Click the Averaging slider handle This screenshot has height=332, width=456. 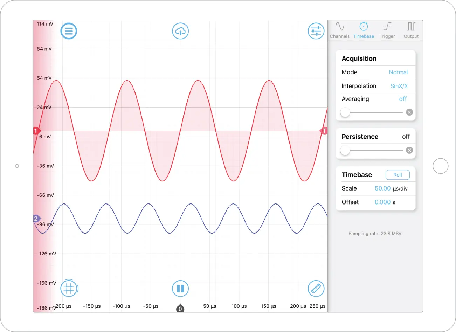[x=345, y=112]
